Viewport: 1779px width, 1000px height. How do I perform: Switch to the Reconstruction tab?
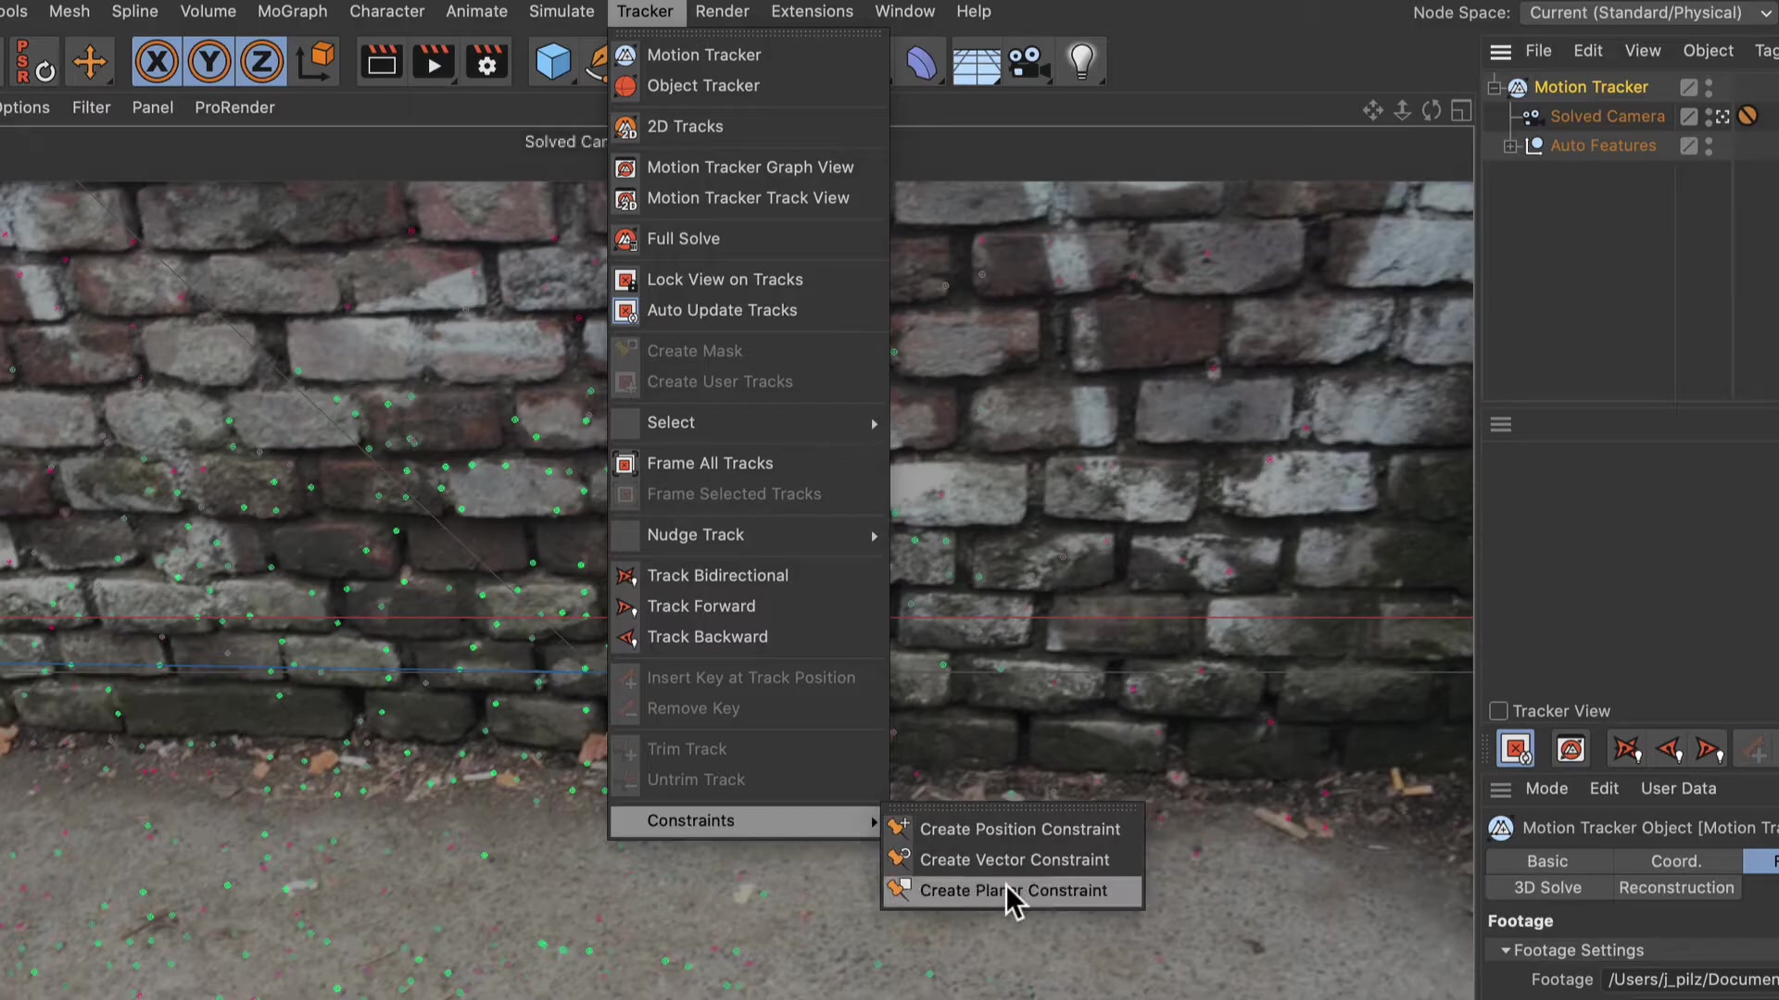(1676, 887)
